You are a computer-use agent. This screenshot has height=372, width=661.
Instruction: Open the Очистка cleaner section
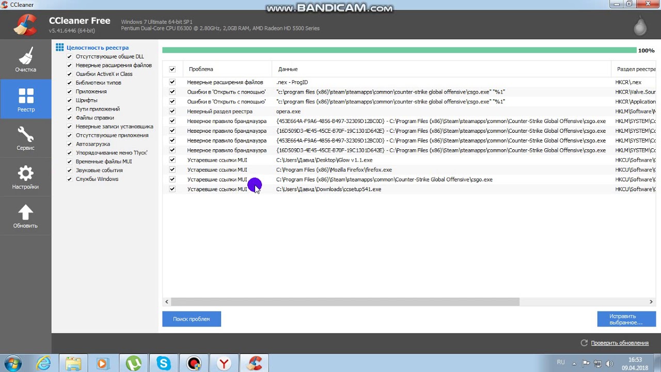click(25, 60)
